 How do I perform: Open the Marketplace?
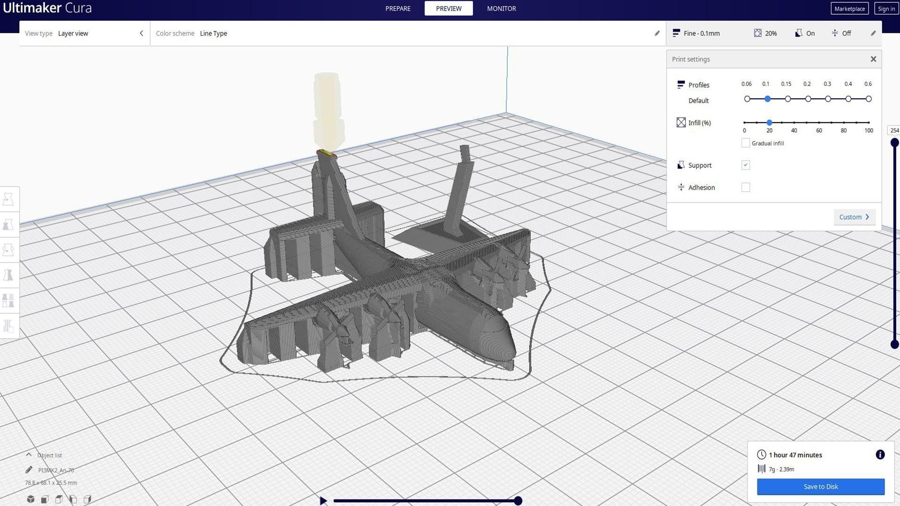click(x=849, y=8)
